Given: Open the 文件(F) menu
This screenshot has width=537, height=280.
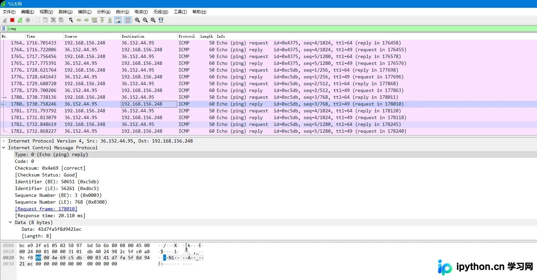Looking at the screenshot, I should tap(9, 12).
